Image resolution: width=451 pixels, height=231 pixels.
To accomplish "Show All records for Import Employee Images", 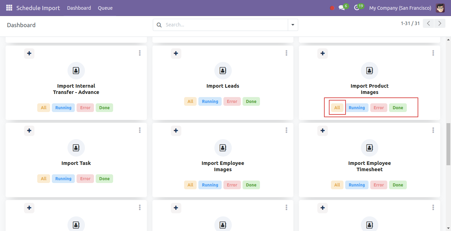I will point(190,185).
